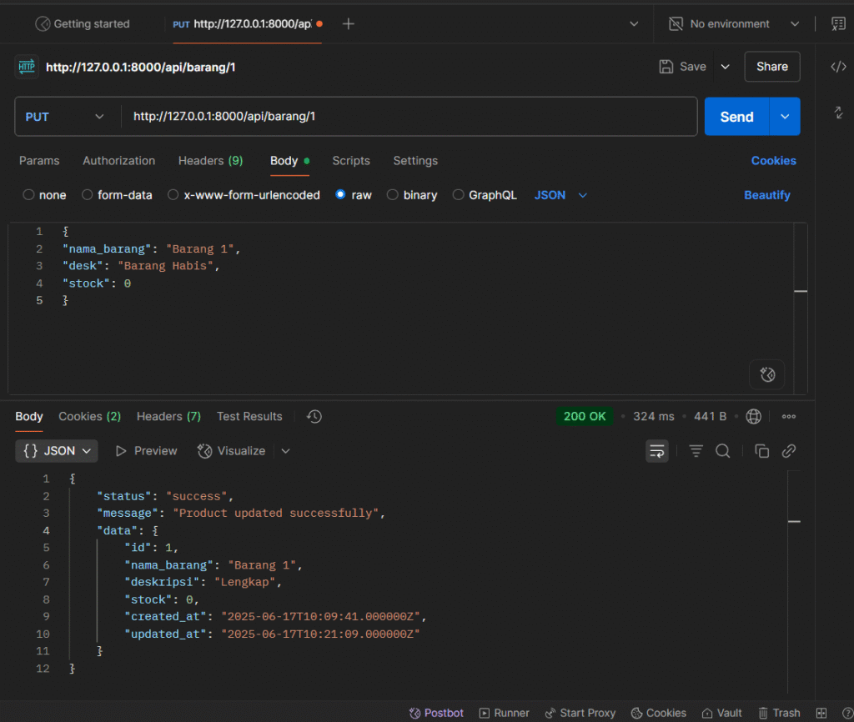This screenshot has width=854, height=722.
Task: Click the Beautify link
Action: coord(766,195)
